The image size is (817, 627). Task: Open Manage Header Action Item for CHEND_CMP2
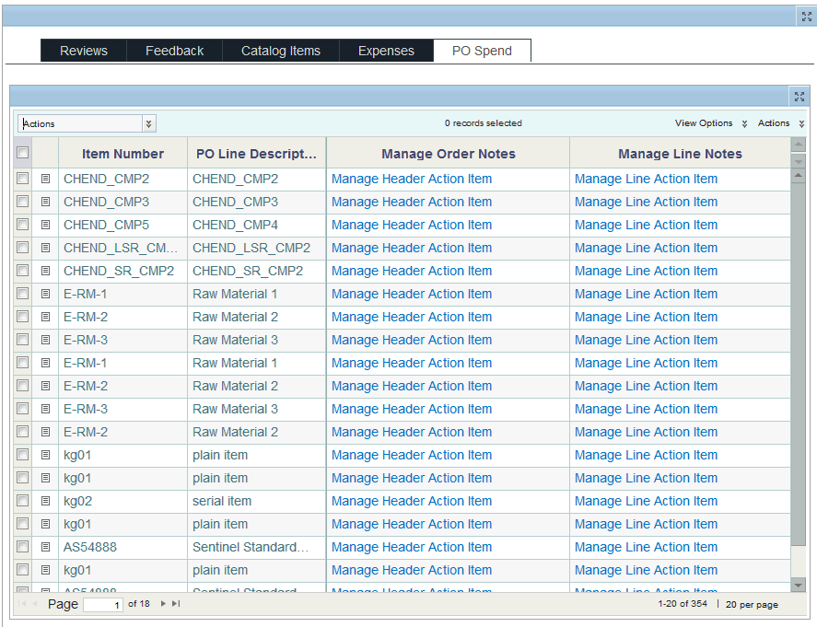tap(412, 179)
